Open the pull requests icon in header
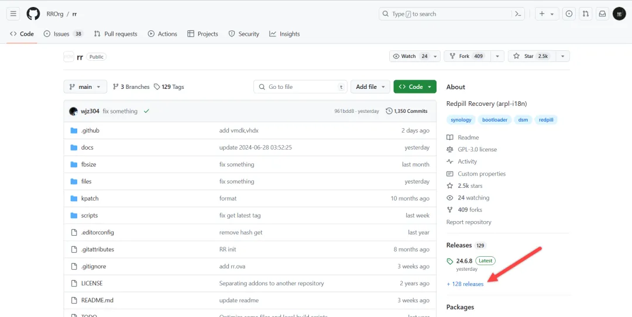 [586, 13]
